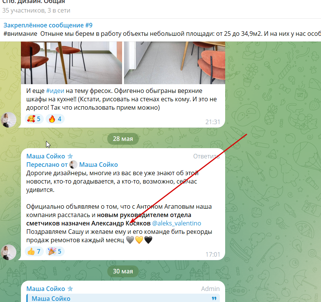Viewport: 321px width, 302px height.
Task: Click the 28 мая date badge
Action: pos(123,139)
